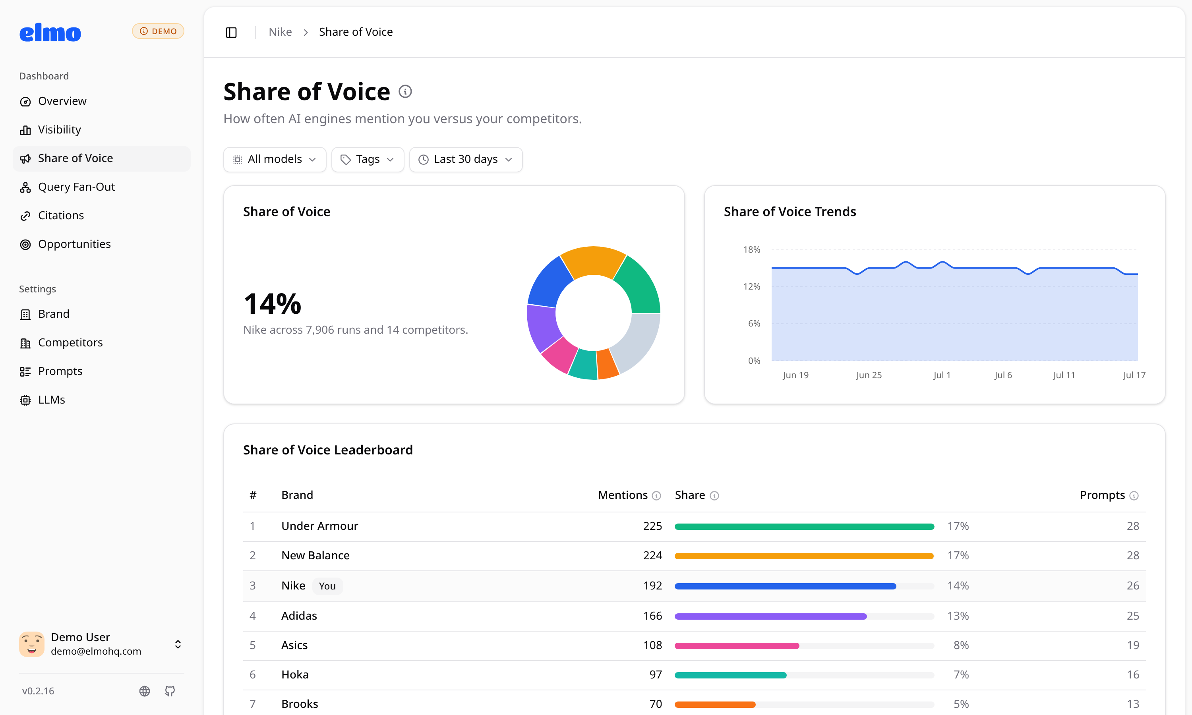Image resolution: width=1192 pixels, height=715 pixels.
Task: Click the Brand column header
Action: 297,495
